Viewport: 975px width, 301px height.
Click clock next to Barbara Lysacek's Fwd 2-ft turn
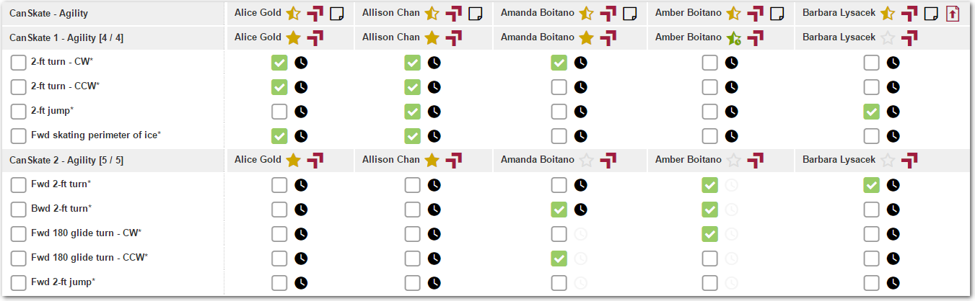(893, 185)
